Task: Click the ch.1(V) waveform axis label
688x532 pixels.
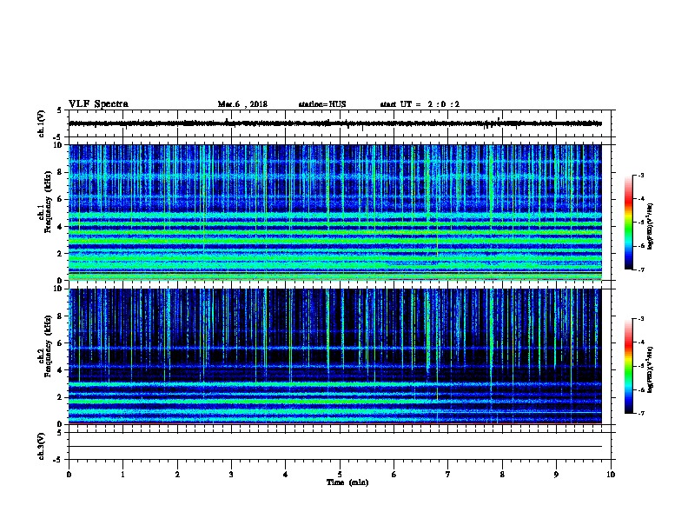Action: tap(42, 123)
